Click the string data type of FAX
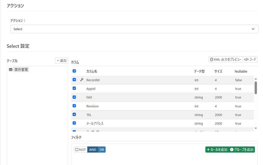Image resolution: width=263 pixels, height=165 pixels. click(199, 97)
